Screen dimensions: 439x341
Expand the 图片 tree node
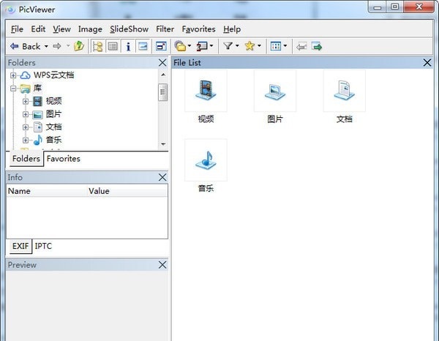coord(26,114)
